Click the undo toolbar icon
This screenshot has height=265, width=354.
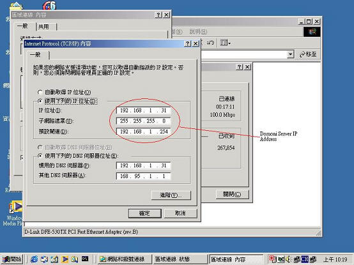210,42
